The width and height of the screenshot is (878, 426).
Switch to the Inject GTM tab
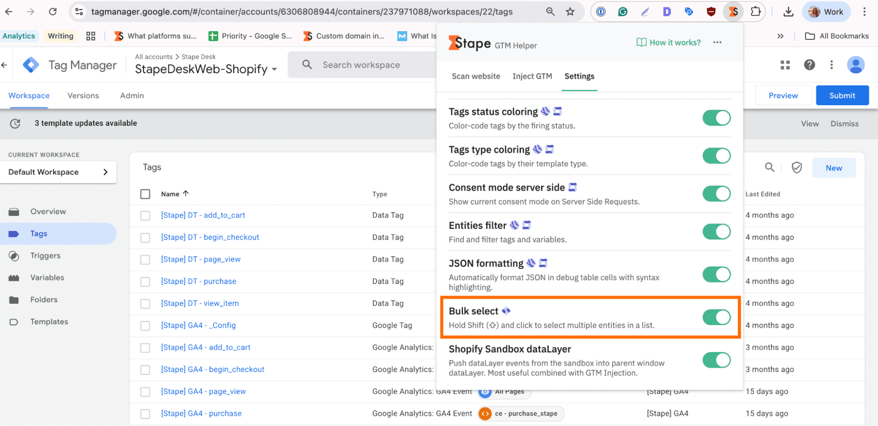(532, 76)
